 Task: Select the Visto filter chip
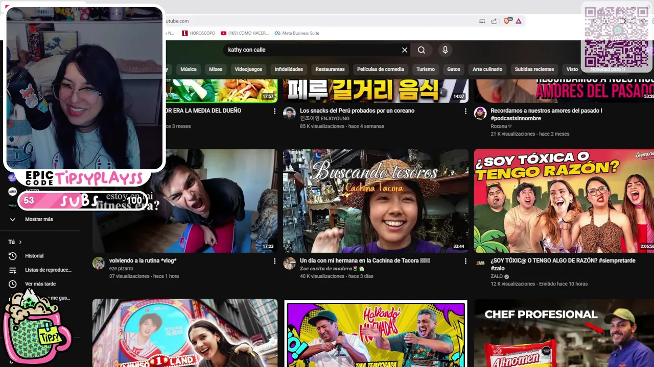coord(572,69)
